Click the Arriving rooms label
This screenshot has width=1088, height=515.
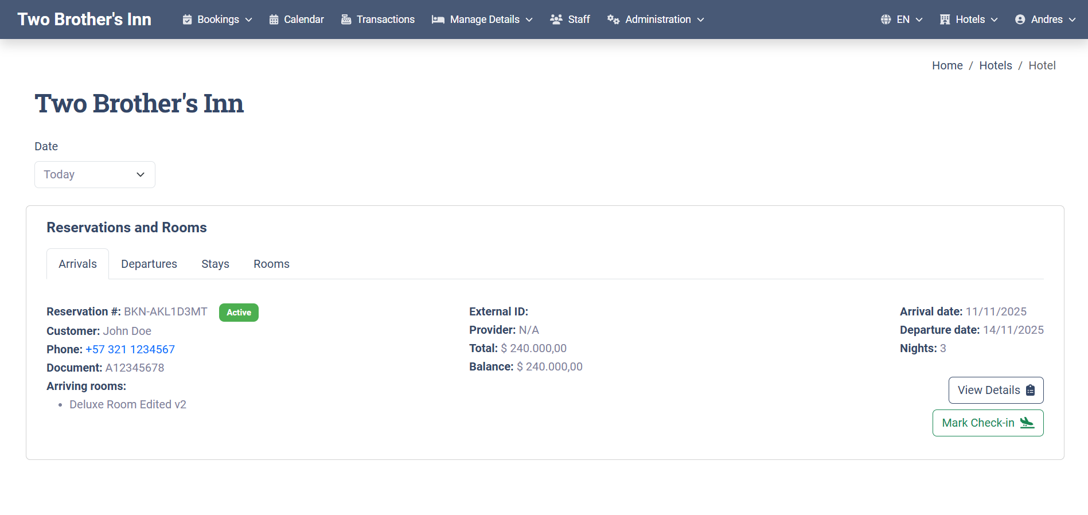(x=86, y=386)
